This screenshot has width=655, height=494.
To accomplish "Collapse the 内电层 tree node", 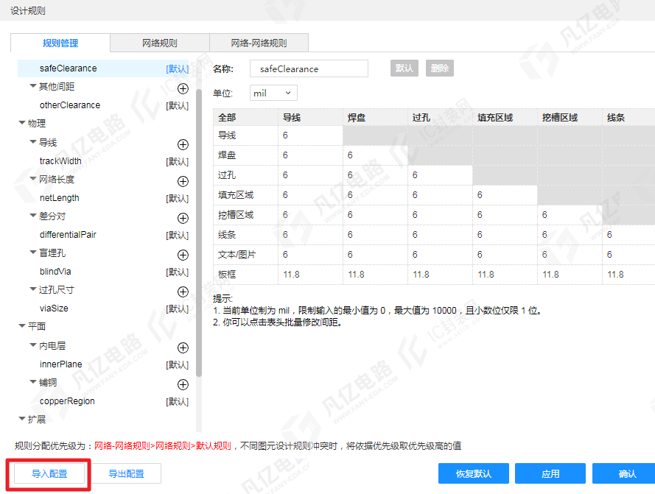I will pos(33,345).
